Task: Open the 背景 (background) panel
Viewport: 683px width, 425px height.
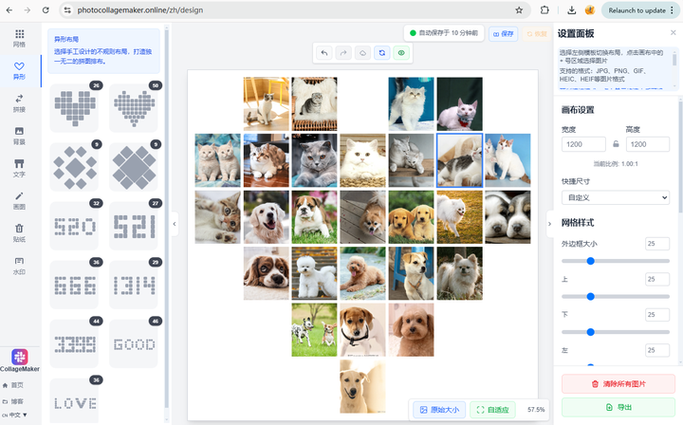Action: [x=19, y=136]
